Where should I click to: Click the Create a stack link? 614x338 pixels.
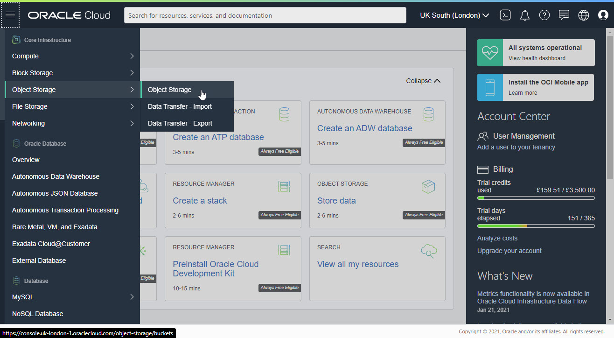click(200, 201)
